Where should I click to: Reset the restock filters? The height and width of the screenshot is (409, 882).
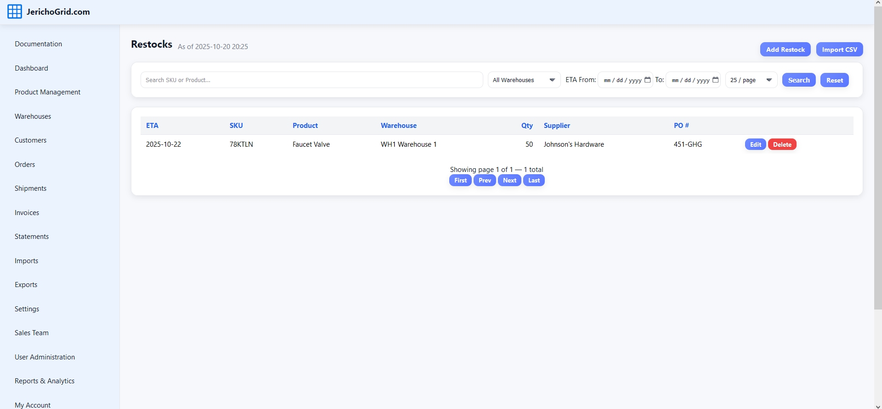coord(834,80)
